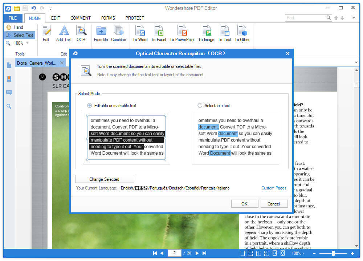
Task: Switch to two-page continuous view
Action: (266, 253)
